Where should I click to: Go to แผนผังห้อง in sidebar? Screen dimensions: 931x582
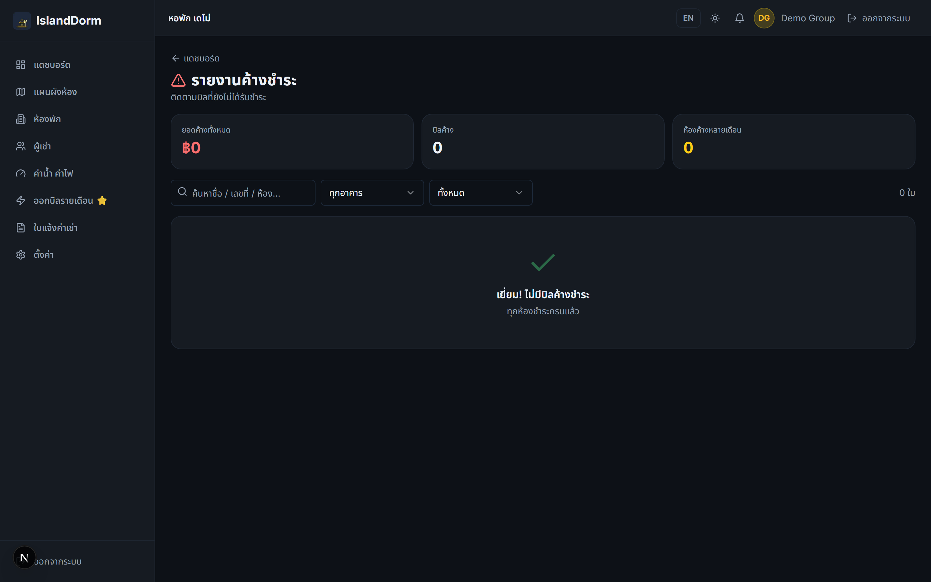tap(77, 92)
